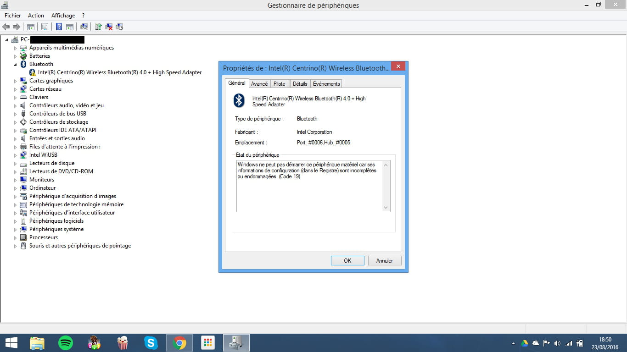Image resolution: width=627 pixels, height=352 pixels.
Task: Show hidden tray icons arrow
Action: pyautogui.click(x=513, y=343)
